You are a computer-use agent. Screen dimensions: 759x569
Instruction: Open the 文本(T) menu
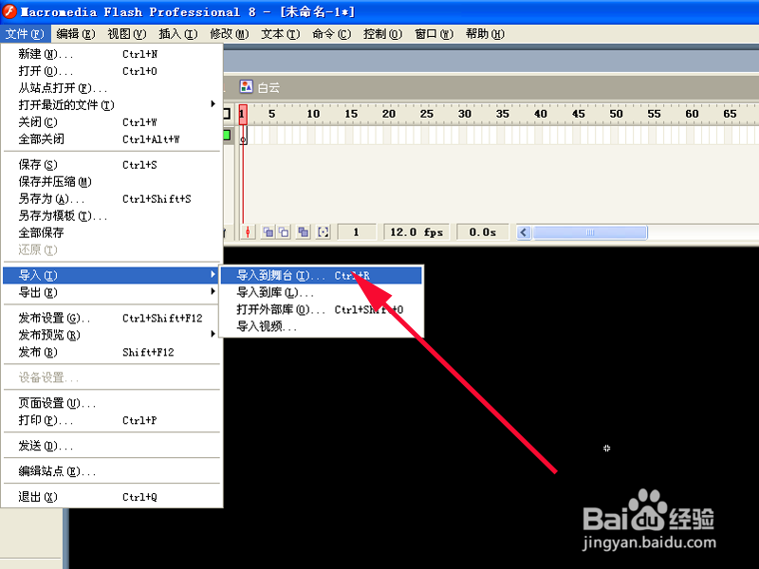(x=281, y=34)
